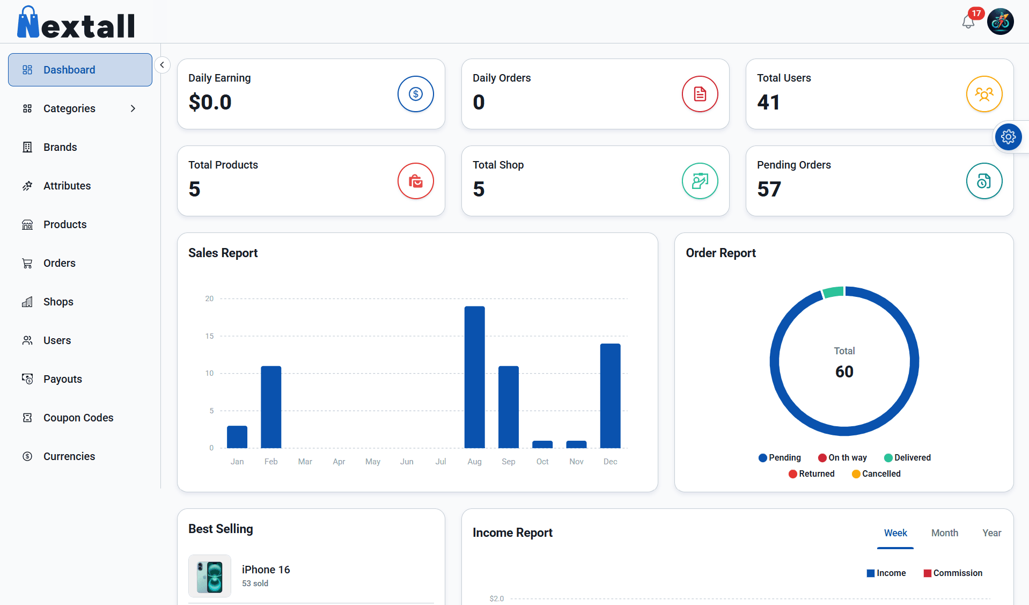Click the floating settings gear button

[1009, 137]
